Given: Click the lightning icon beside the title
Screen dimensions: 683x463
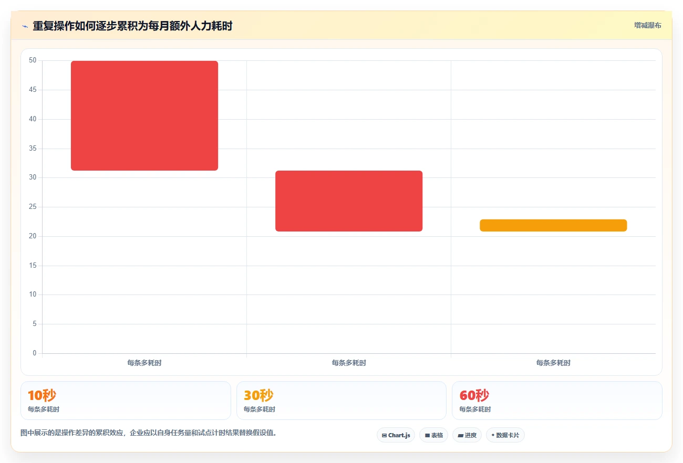Looking at the screenshot, I should 25,26.
